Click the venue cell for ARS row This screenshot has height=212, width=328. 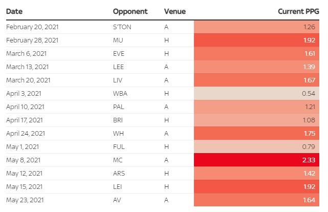[x=166, y=174]
